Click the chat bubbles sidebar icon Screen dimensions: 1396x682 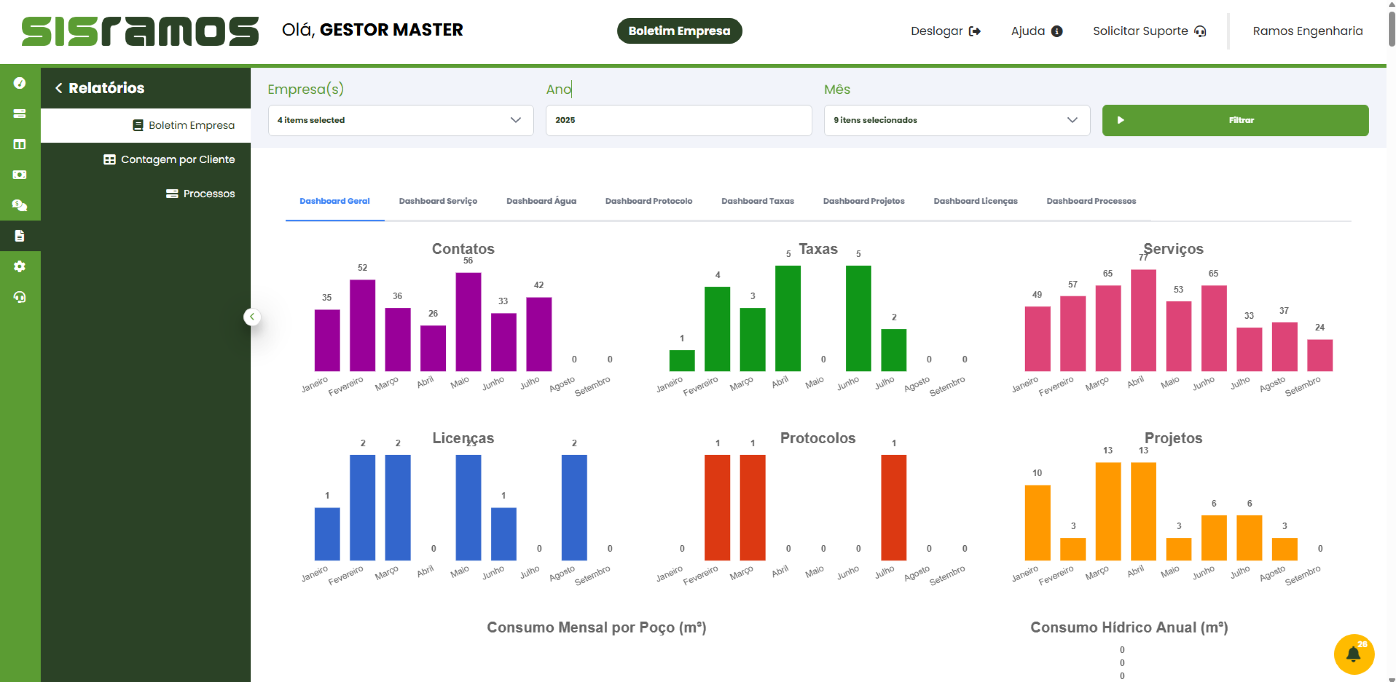pos(20,206)
